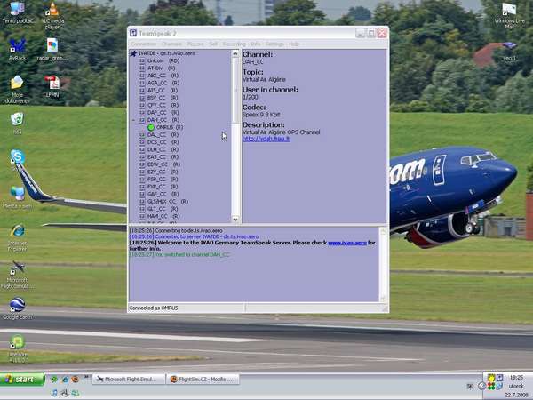Viewport: 533px width, 400px height.
Task: Open the AvRack desktop shortcut
Action: 17,50
